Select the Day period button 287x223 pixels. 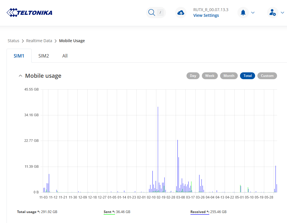[x=193, y=76]
